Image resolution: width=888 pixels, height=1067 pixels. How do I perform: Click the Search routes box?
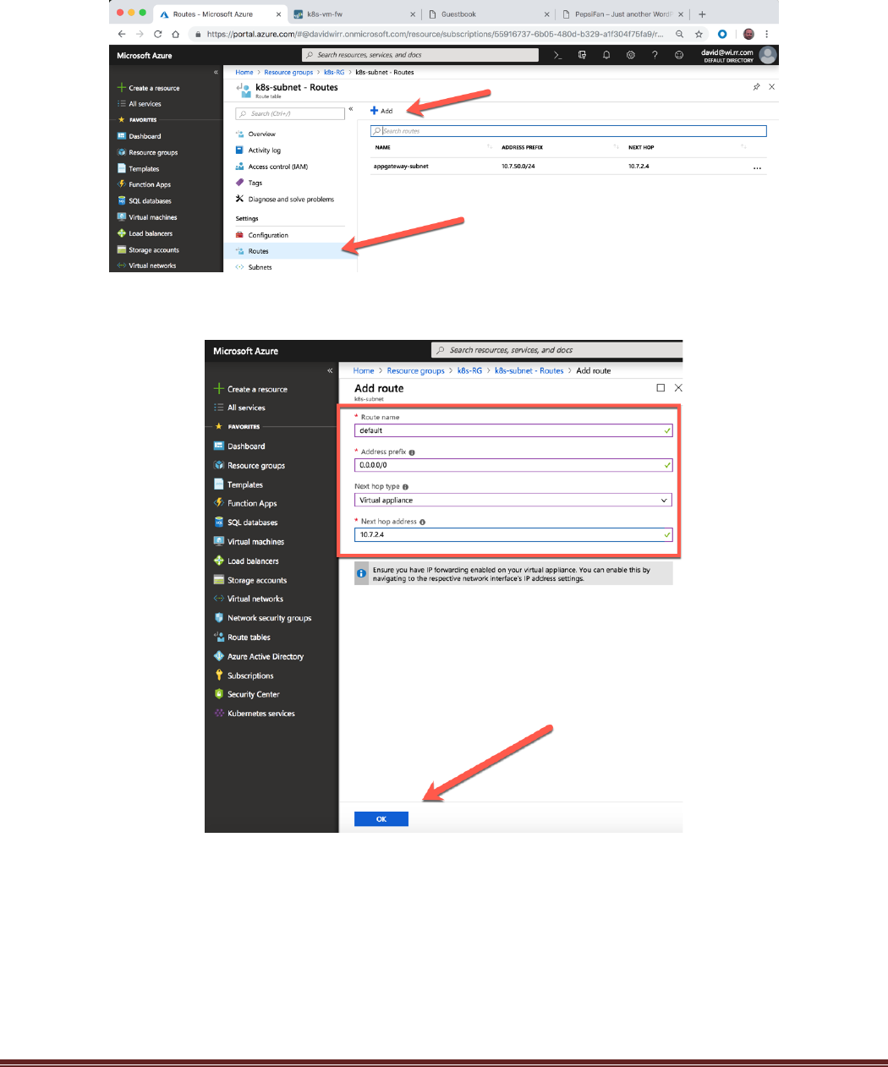click(x=568, y=131)
